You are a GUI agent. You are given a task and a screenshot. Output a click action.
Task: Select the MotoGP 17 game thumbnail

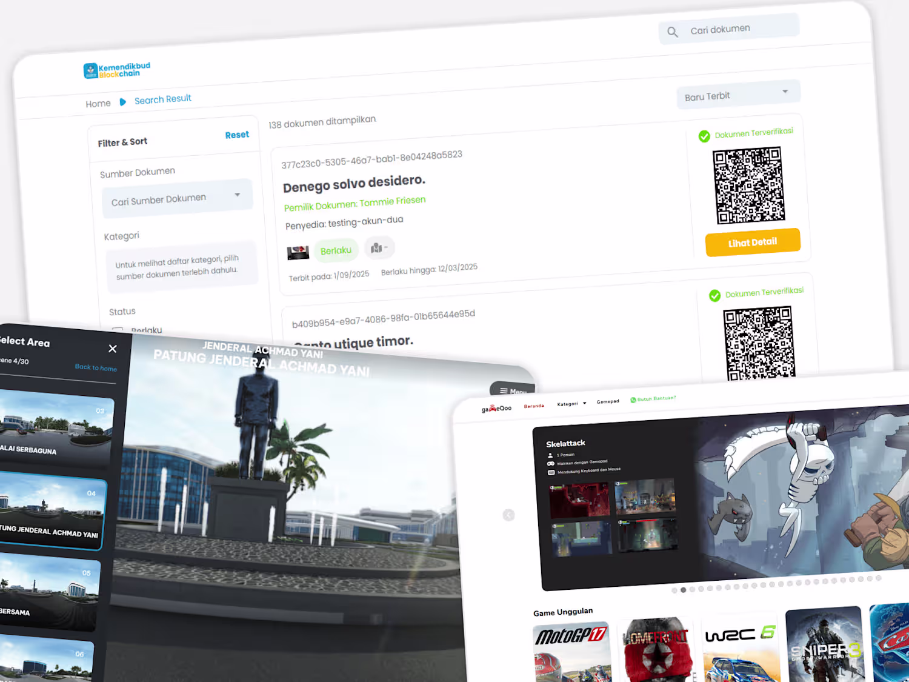(571, 653)
